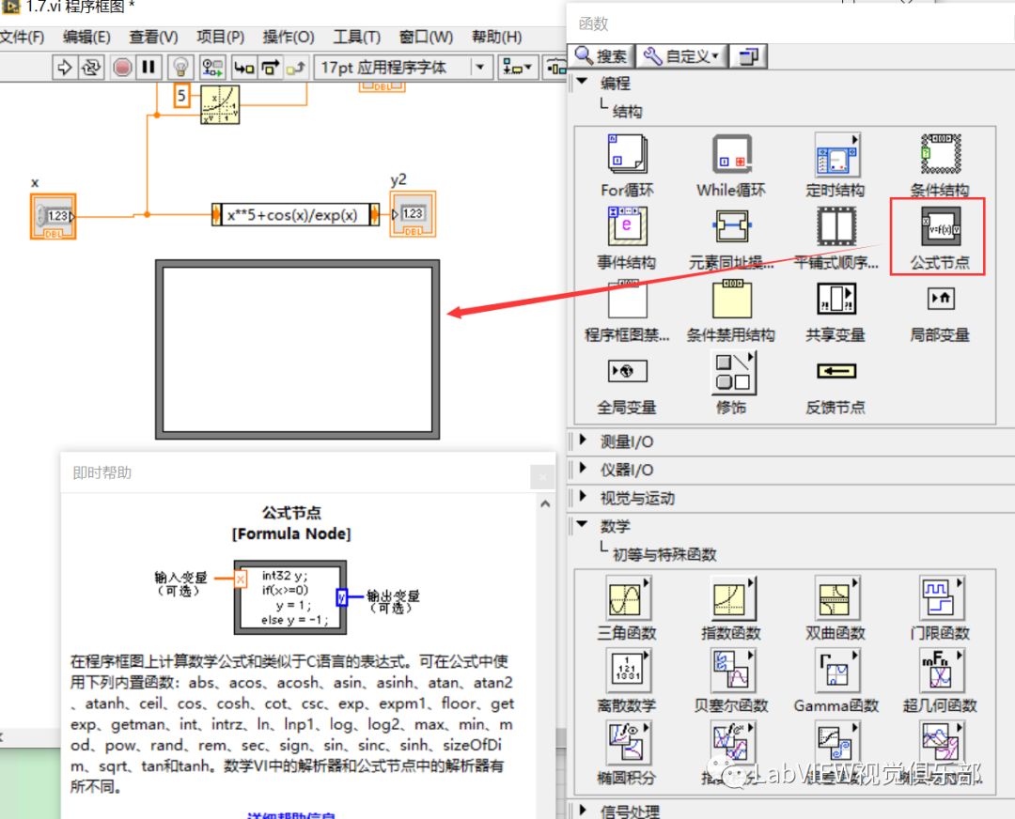Select the 事件结构 palette icon

(628, 225)
